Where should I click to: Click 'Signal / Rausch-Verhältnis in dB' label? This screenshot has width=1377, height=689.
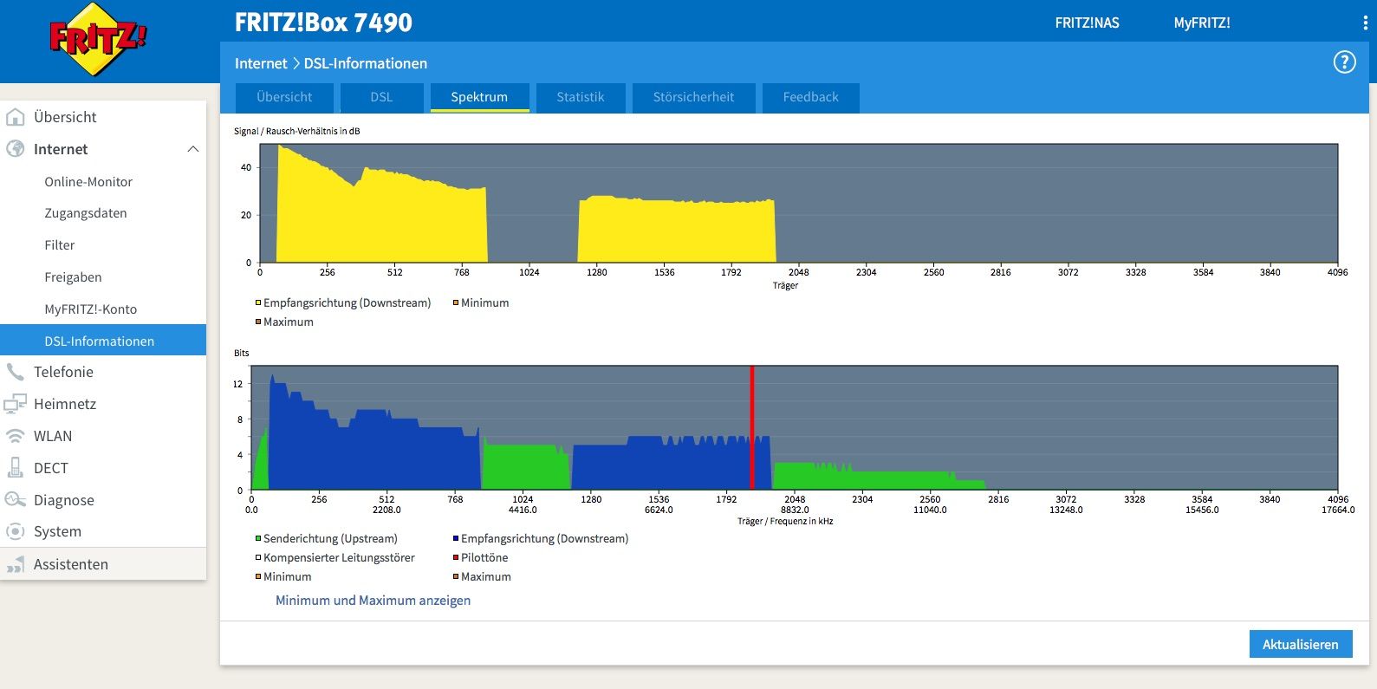296,131
